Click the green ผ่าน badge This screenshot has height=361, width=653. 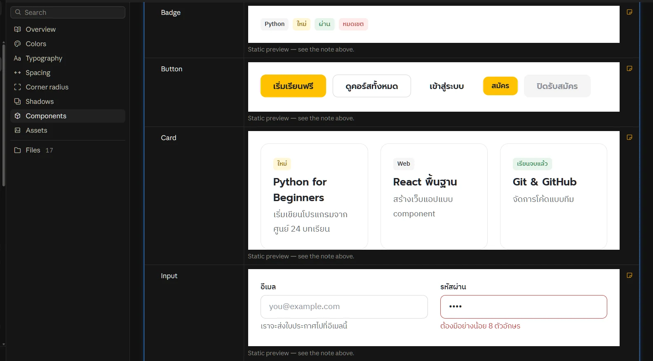(324, 24)
